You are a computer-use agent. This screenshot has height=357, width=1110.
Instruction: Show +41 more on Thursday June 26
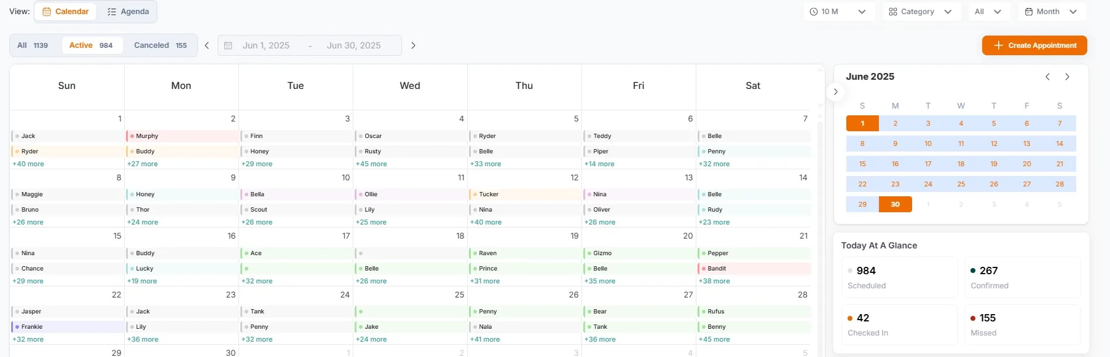[485, 339]
